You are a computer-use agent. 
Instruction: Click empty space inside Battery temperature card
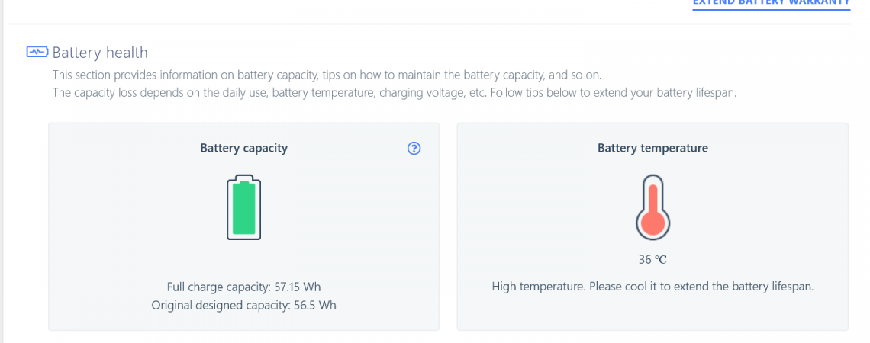763,213
